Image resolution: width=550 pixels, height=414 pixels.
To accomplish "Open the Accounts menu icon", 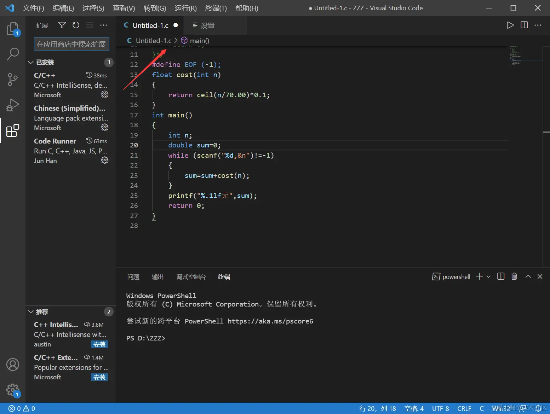I will point(13,365).
